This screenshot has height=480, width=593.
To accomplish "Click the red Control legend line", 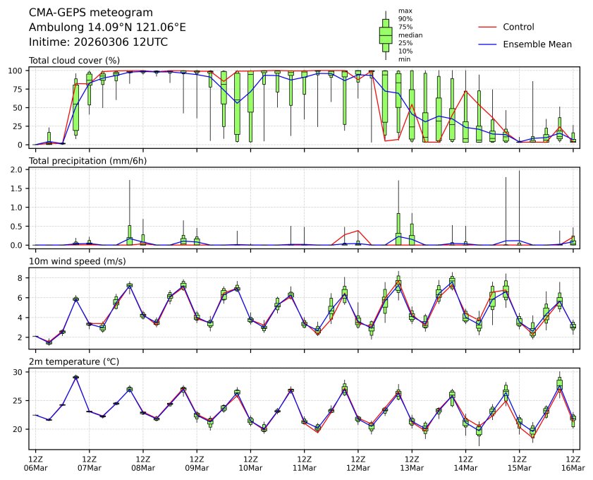I will [x=488, y=28].
